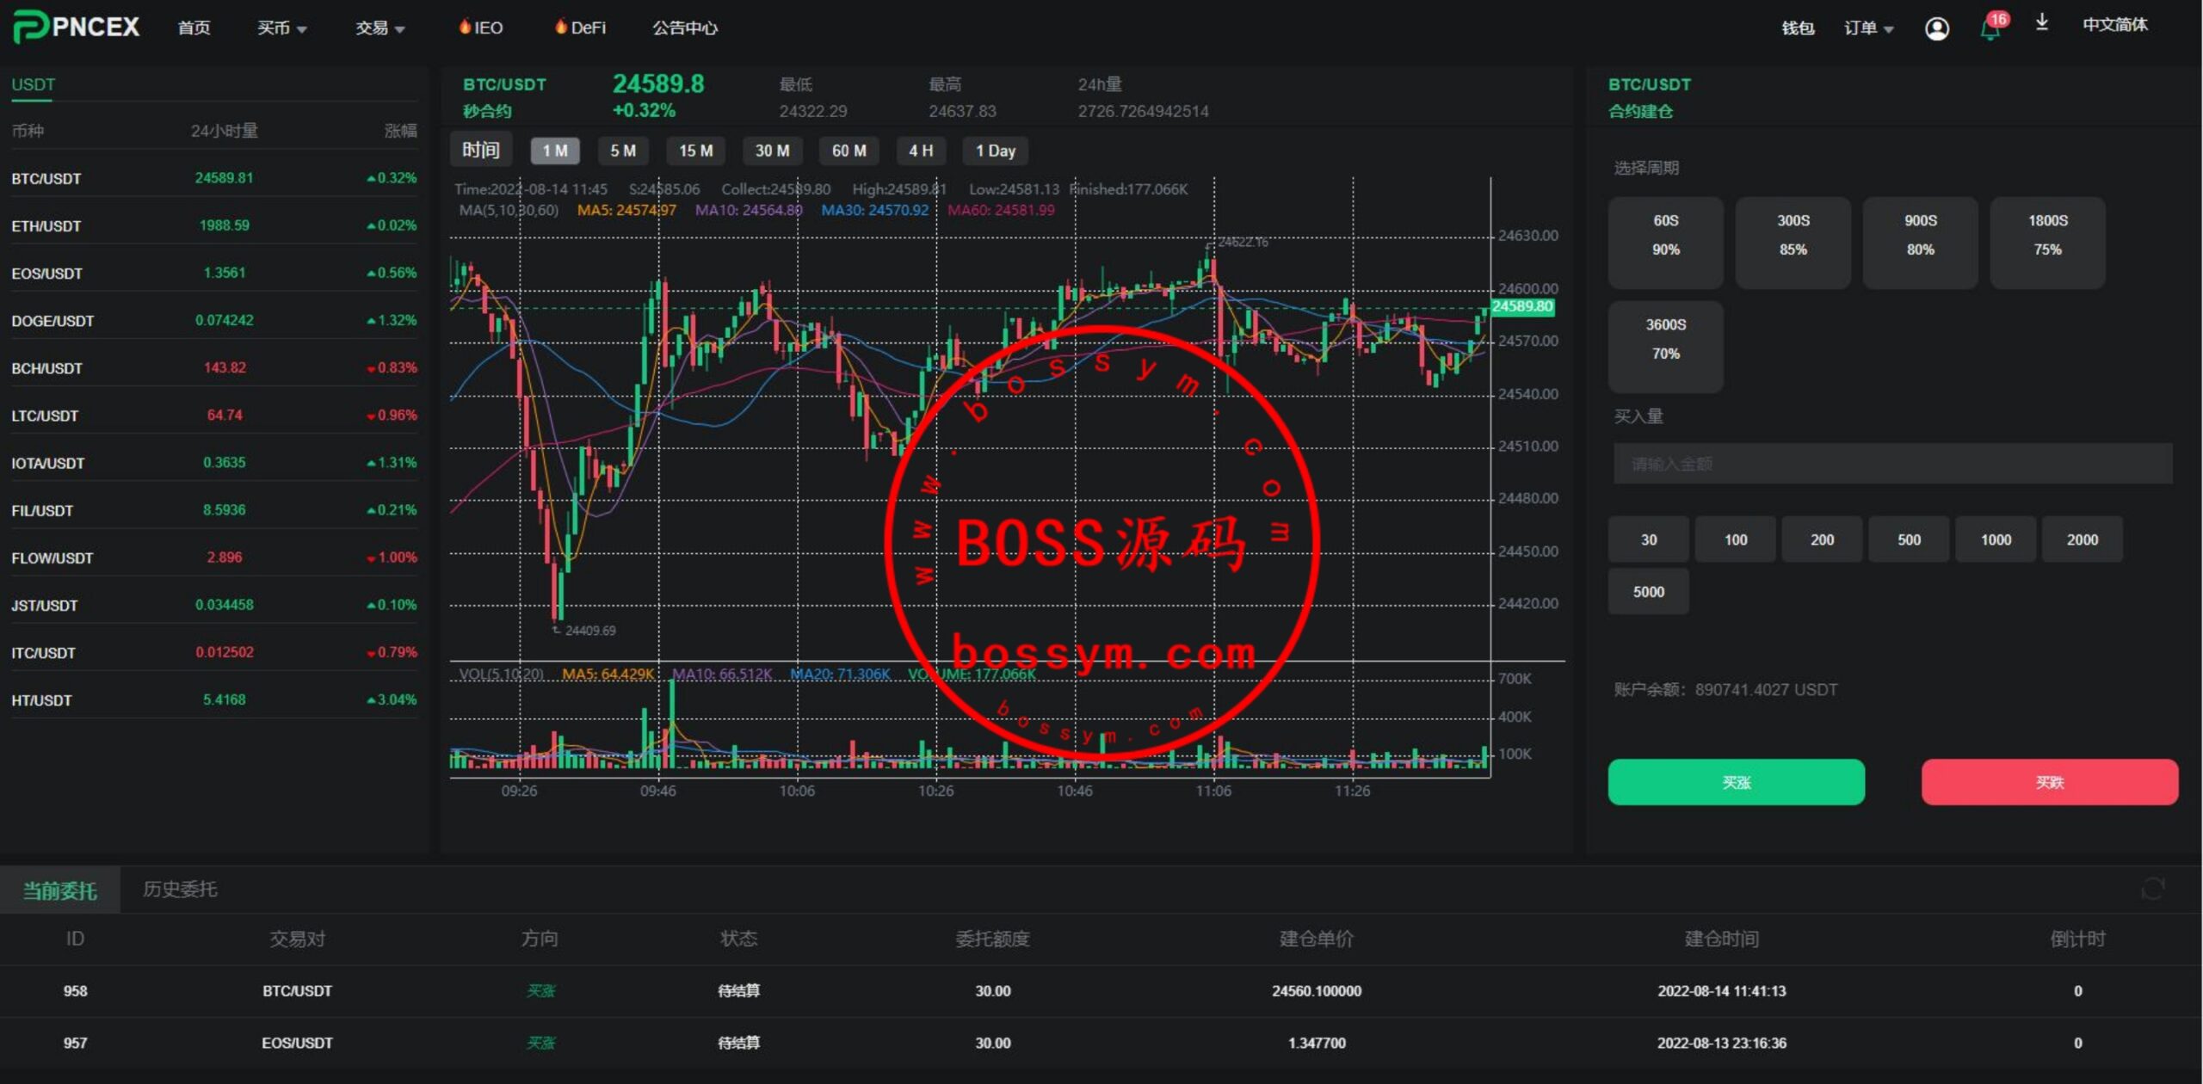Viewport: 2203px width, 1084px height.
Task: Set amount with the 2000 button
Action: click(2083, 539)
